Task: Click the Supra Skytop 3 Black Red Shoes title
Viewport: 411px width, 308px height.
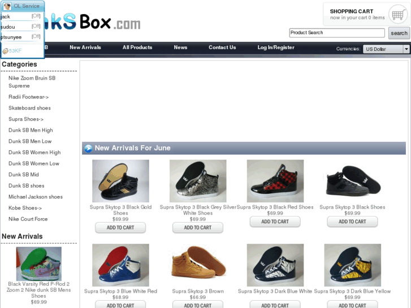Action: coord(275,207)
